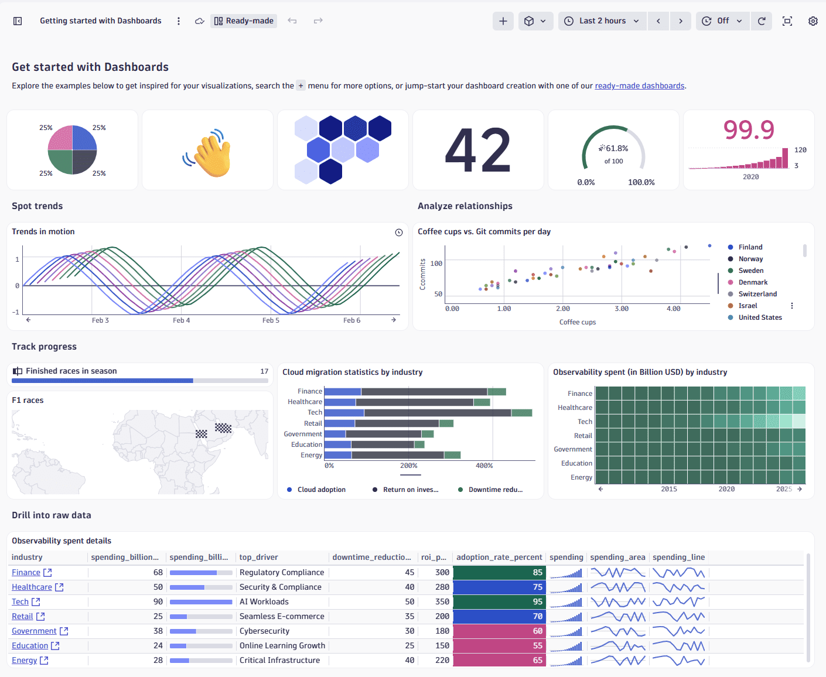The image size is (826, 677).
Task: Enter fullscreen mode
Action: (x=787, y=21)
